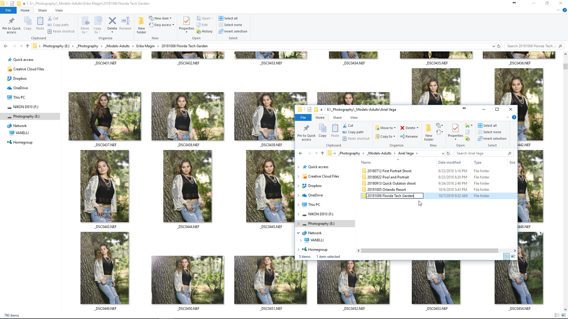Viewport: 568px width, 319px height.
Task: Open View tab in Ariel Vega window
Action: pyautogui.click(x=354, y=118)
